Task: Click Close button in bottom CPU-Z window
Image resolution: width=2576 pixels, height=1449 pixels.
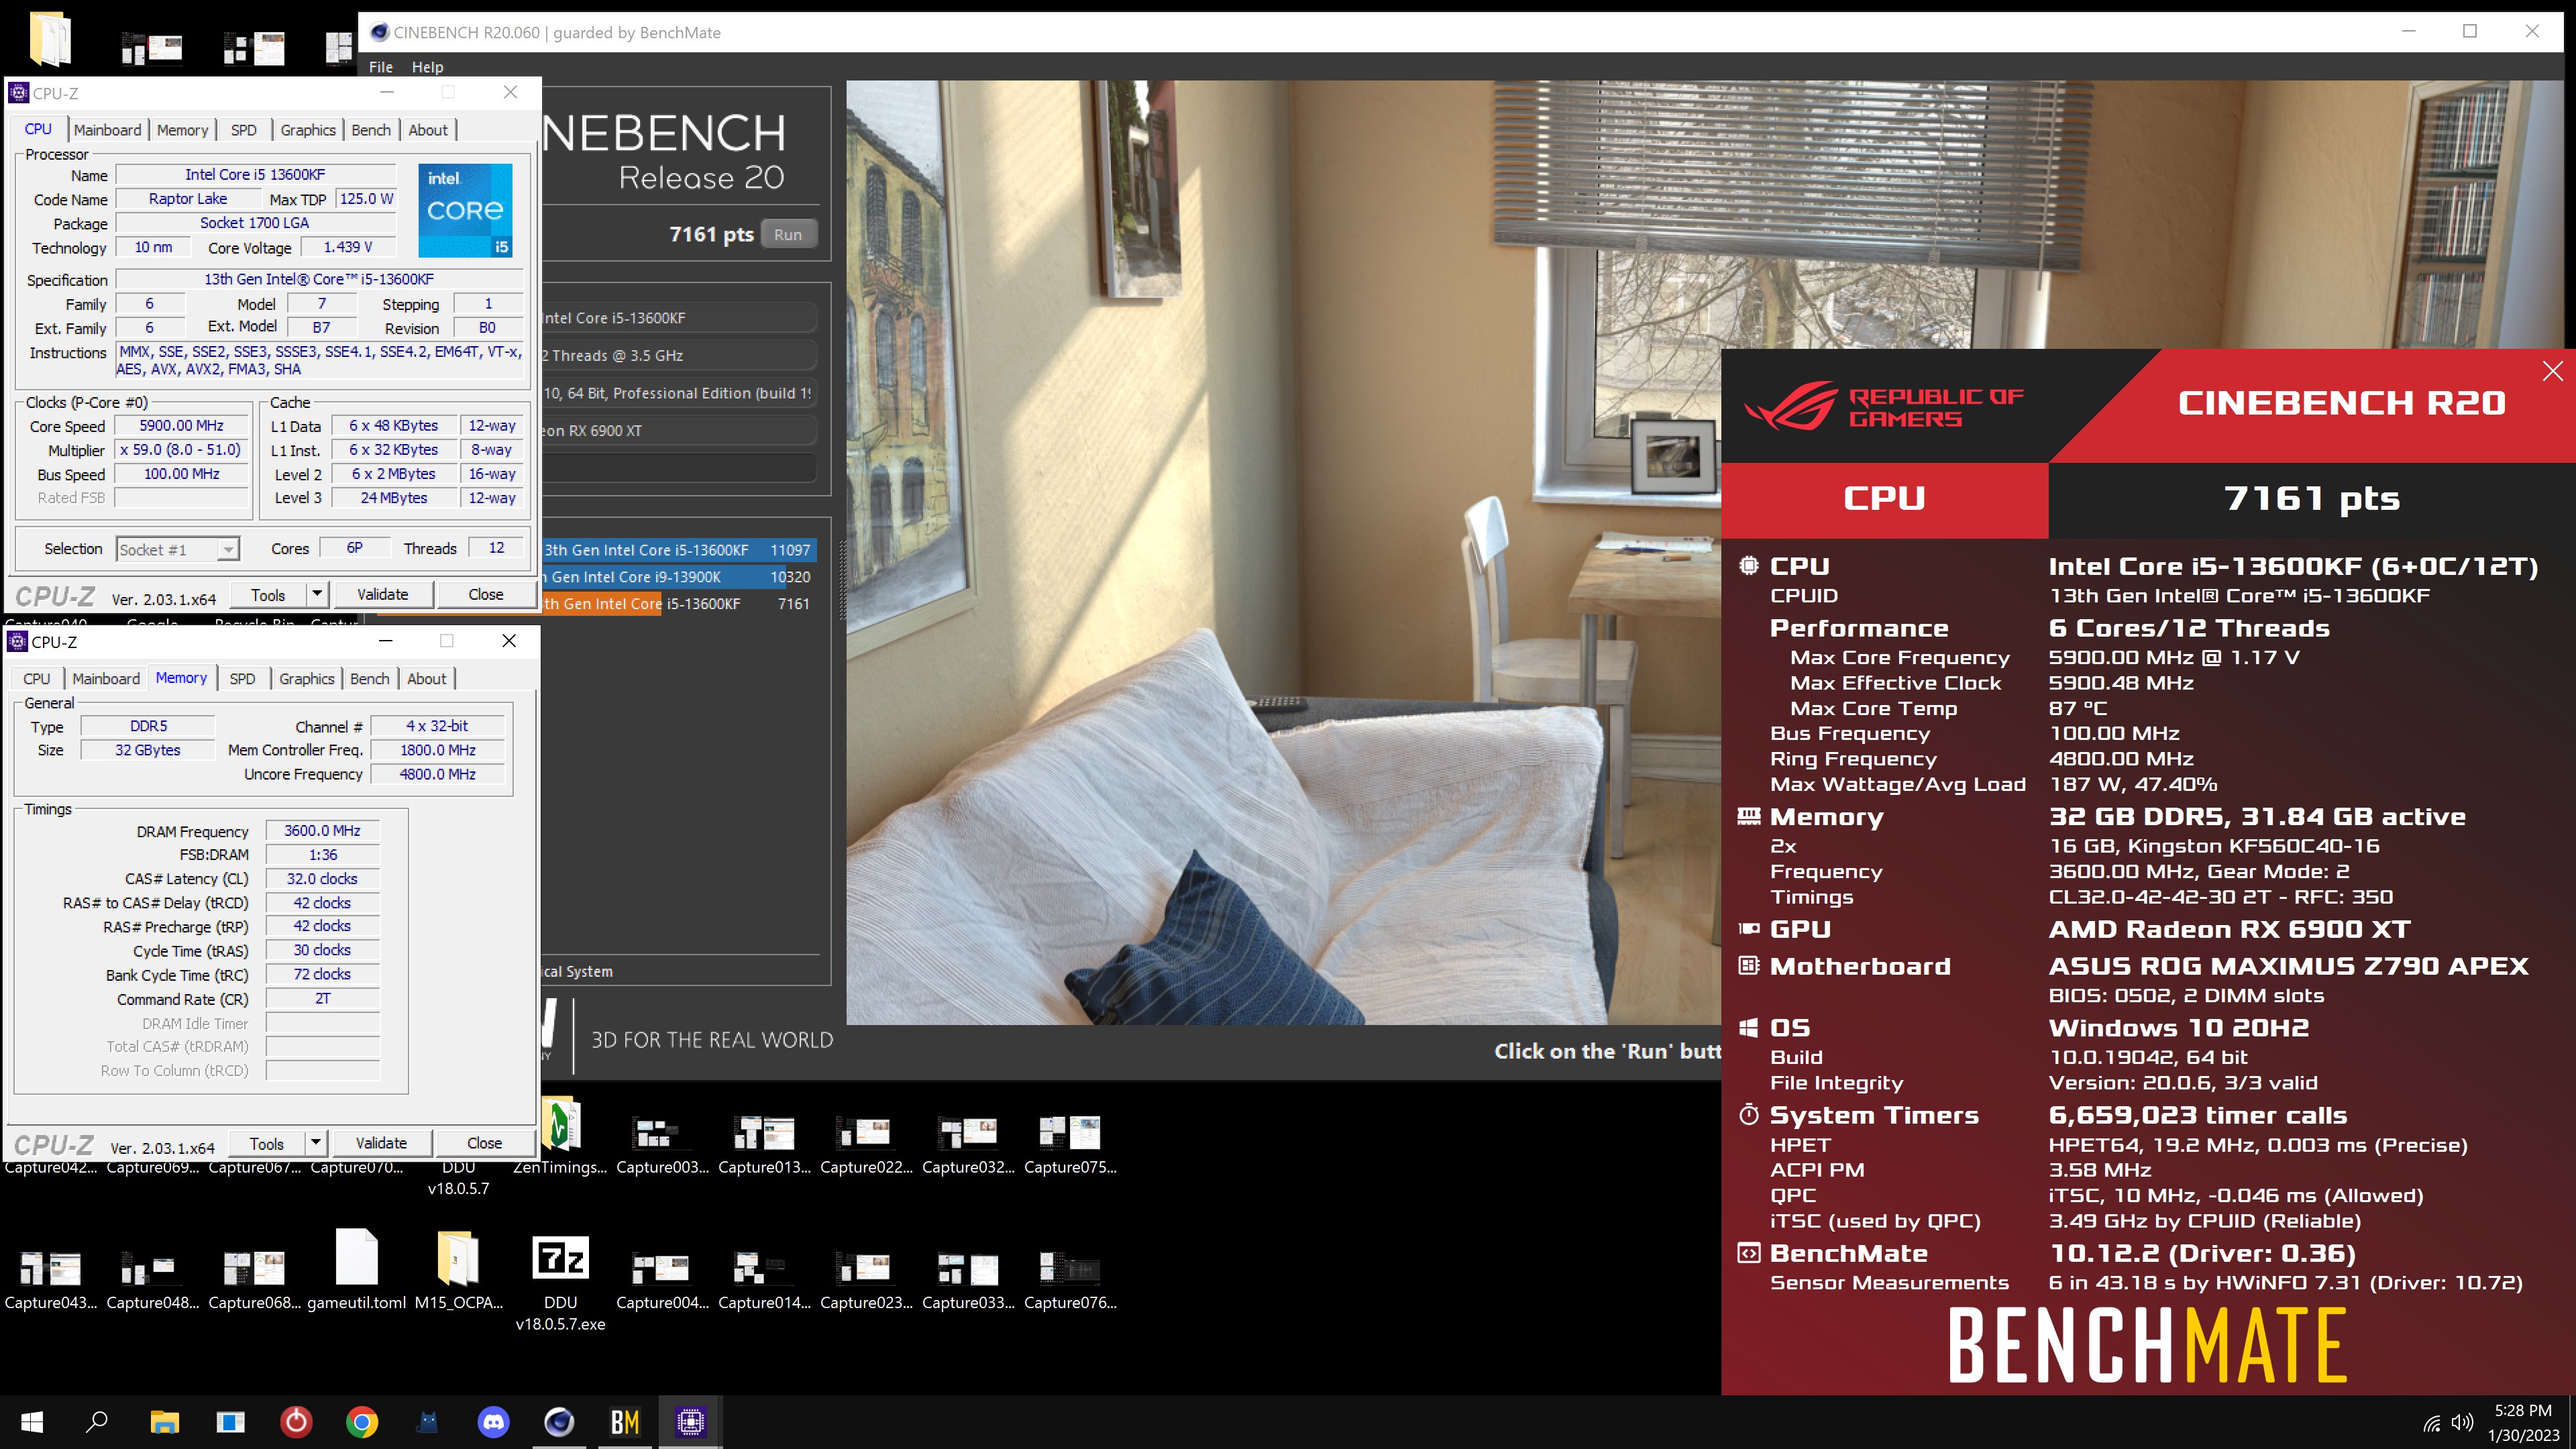Action: click(x=485, y=1142)
